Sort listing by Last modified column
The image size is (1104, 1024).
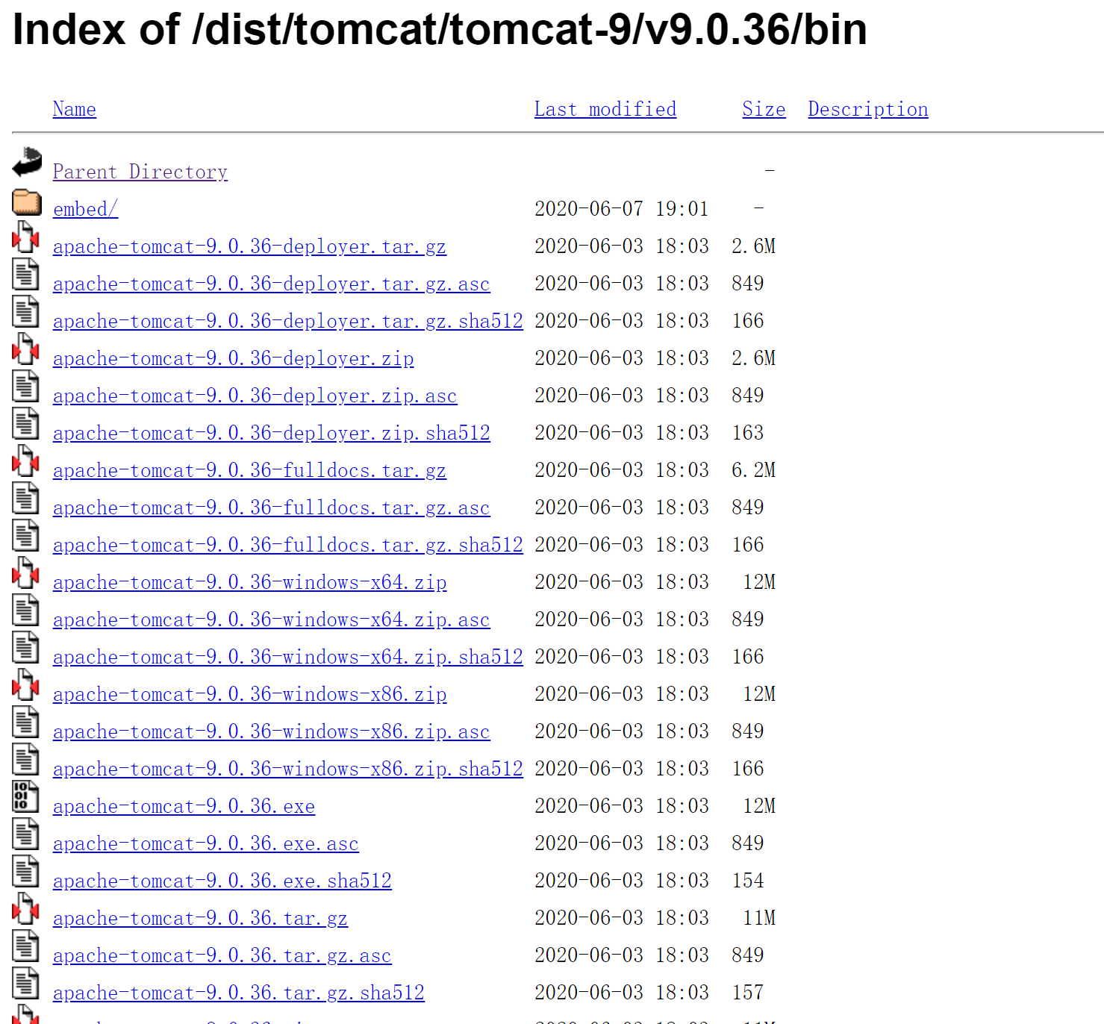(x=605, y=110)
